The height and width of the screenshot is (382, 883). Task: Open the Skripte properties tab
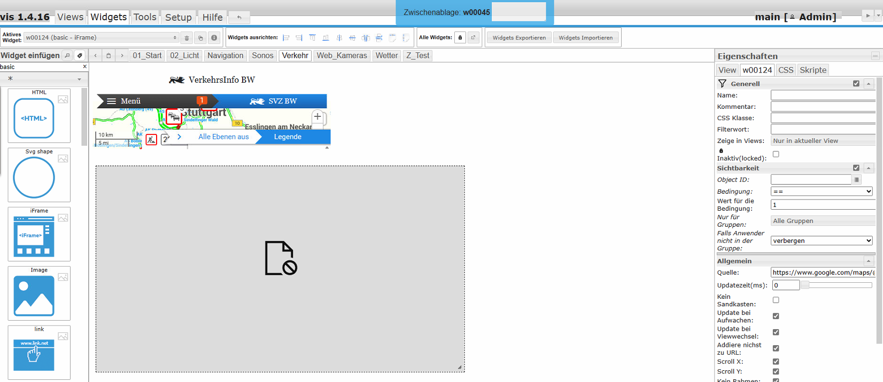click(813, 70)
